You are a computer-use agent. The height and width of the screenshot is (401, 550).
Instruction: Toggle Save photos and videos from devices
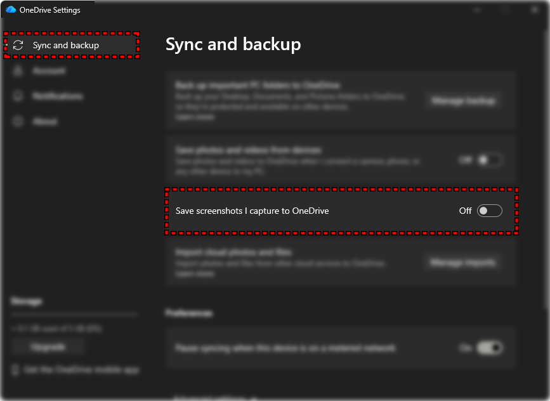(489, 160)
